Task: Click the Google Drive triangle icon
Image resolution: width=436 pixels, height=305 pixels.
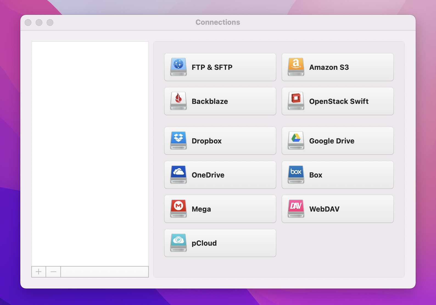Action: [296, 140]
